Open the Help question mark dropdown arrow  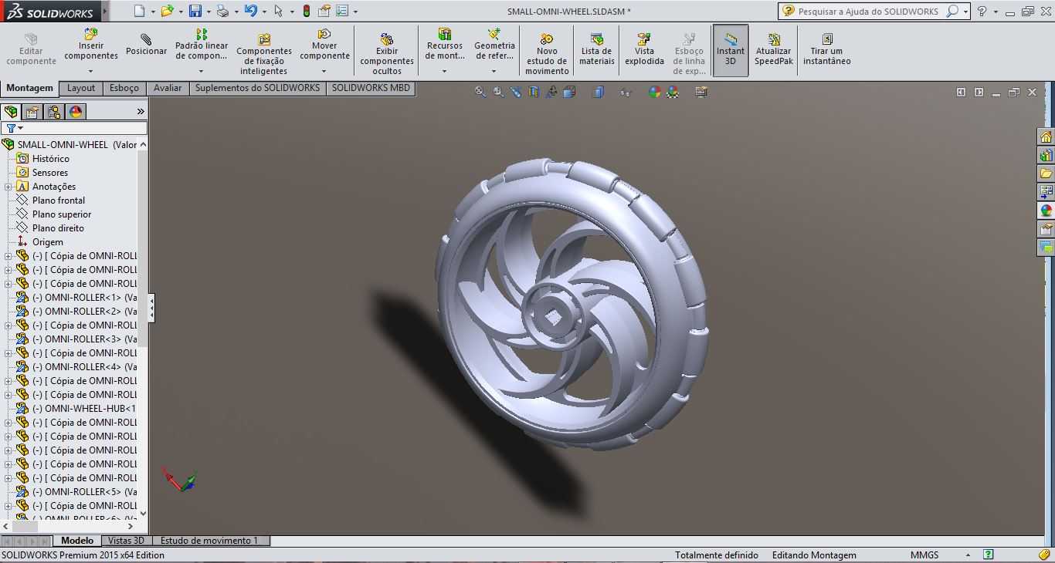(x=996, y=12)
